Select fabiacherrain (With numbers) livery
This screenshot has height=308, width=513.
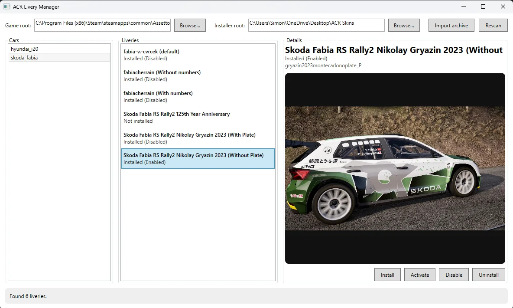coord(198,97)
